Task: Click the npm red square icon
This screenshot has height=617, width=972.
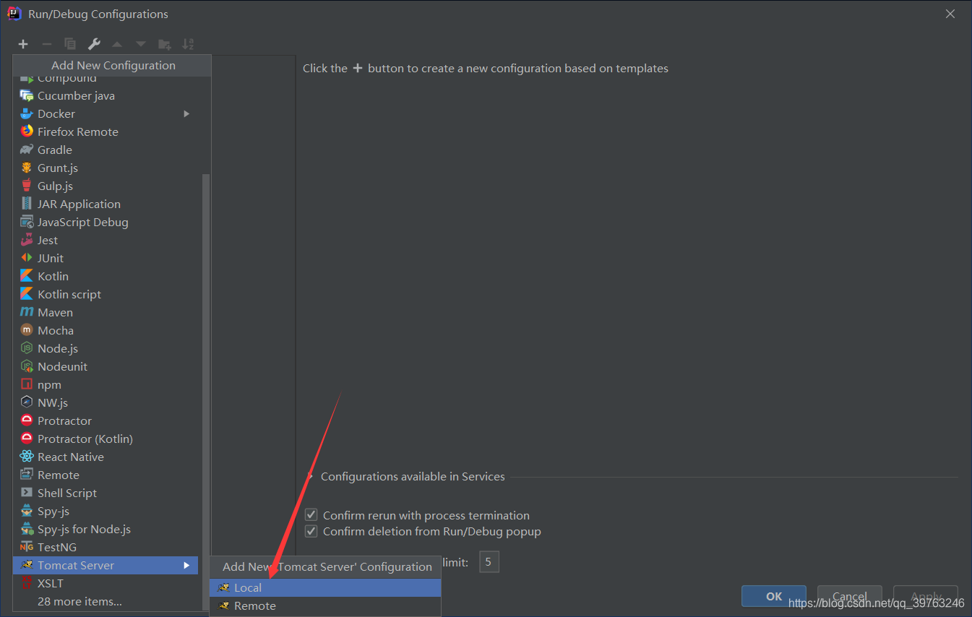Action: point(27,384)
